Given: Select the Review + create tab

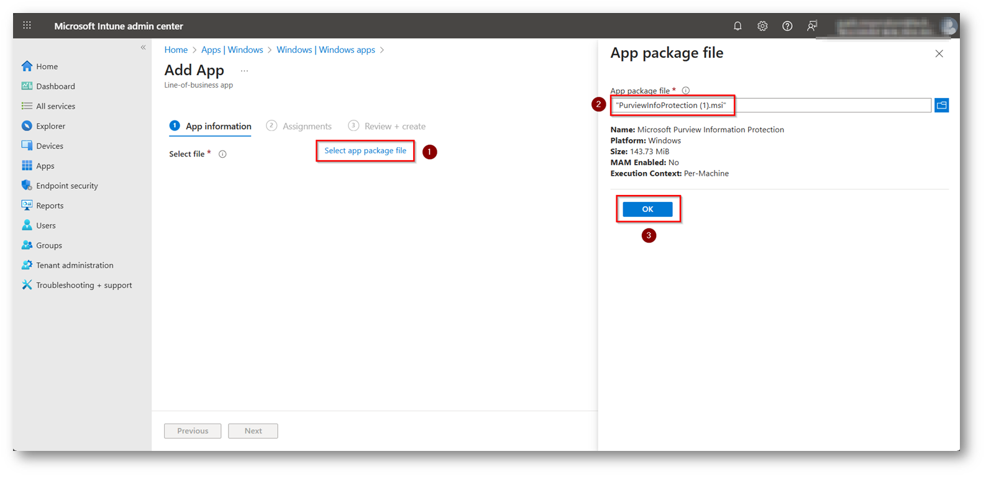Looking at the screenshot, I should (387, 126).
